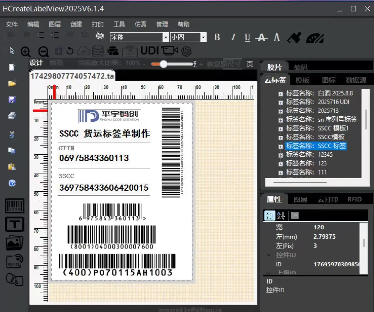Select the Text tool T icon
The width and height of the screenshot is (374, 312).
(x=15, y=224)
